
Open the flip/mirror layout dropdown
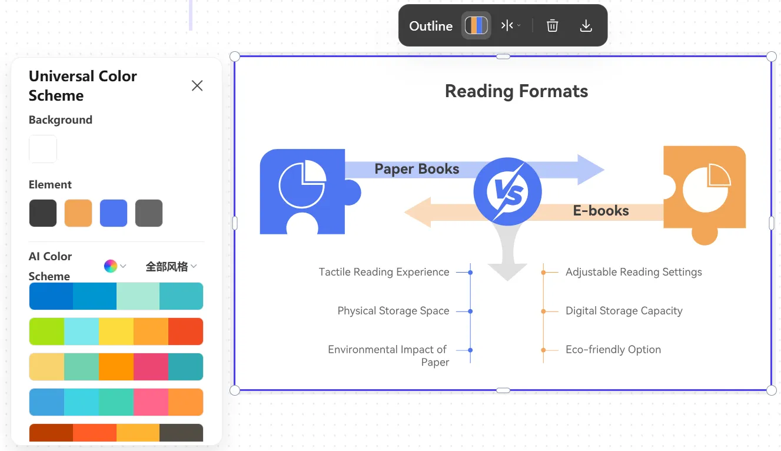click(x=510, y=25)
